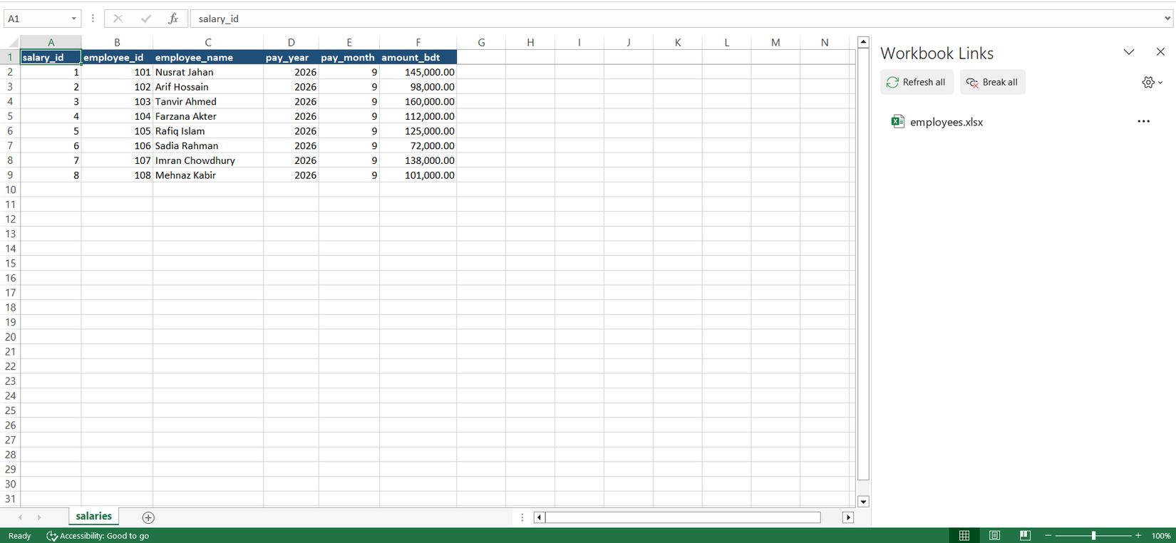Open more options for employees.xlsx
The width and height of the screenshot is (1176, 543).
pos(1143,121)
